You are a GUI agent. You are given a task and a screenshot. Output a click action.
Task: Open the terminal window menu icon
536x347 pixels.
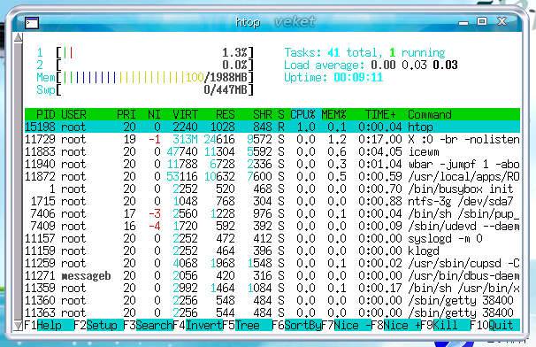(32, 23)
